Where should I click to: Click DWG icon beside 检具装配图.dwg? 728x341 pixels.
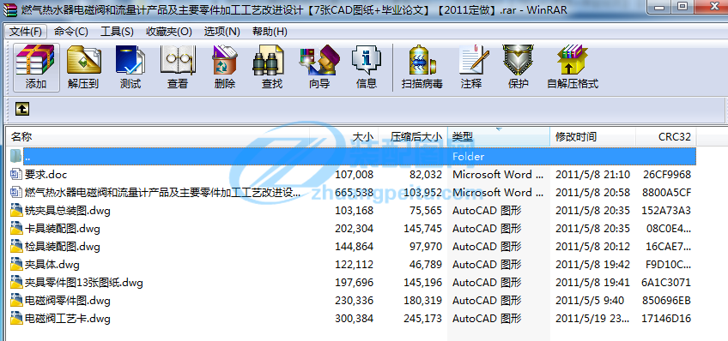click(16, 247)
